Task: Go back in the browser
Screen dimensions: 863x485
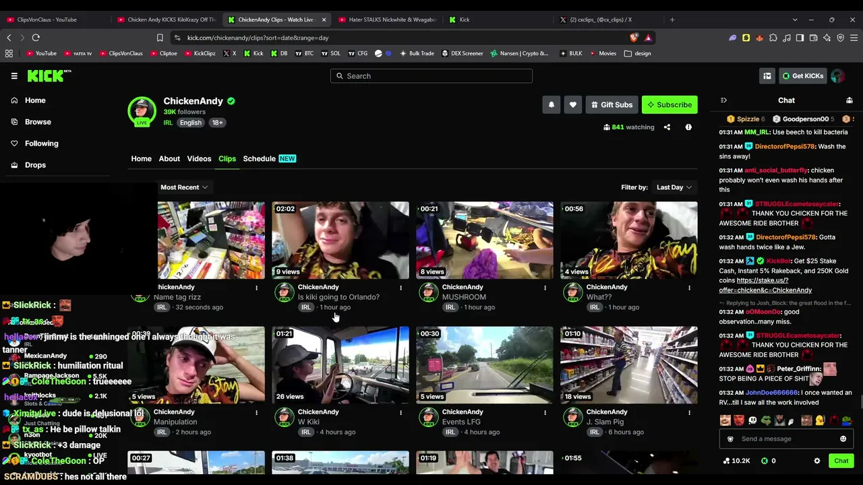Action: point(9,38)
